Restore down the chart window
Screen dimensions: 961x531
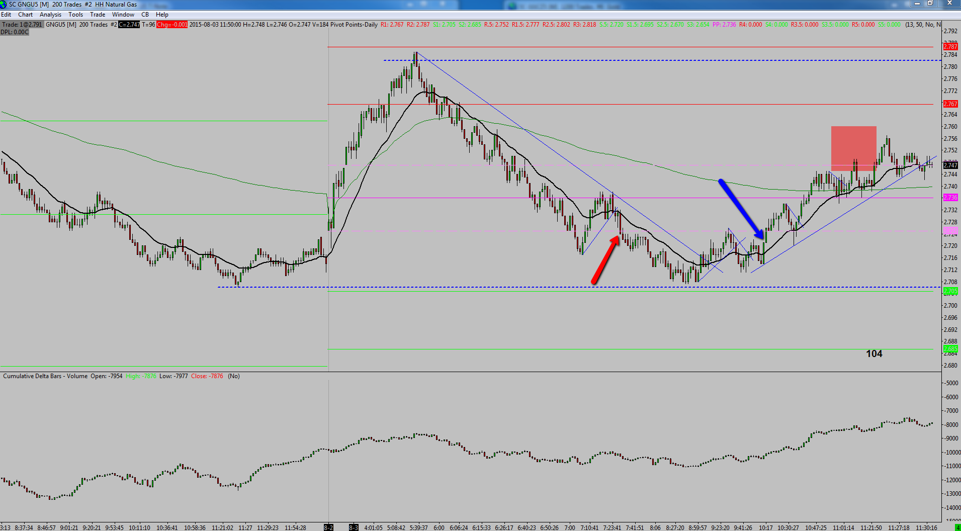(930, 4)
